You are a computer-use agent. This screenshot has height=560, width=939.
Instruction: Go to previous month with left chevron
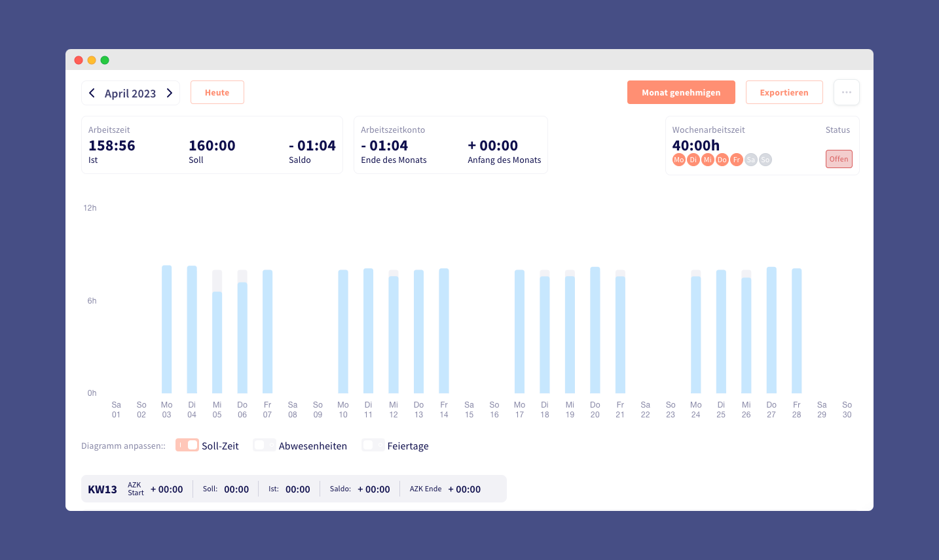(92, 93)
